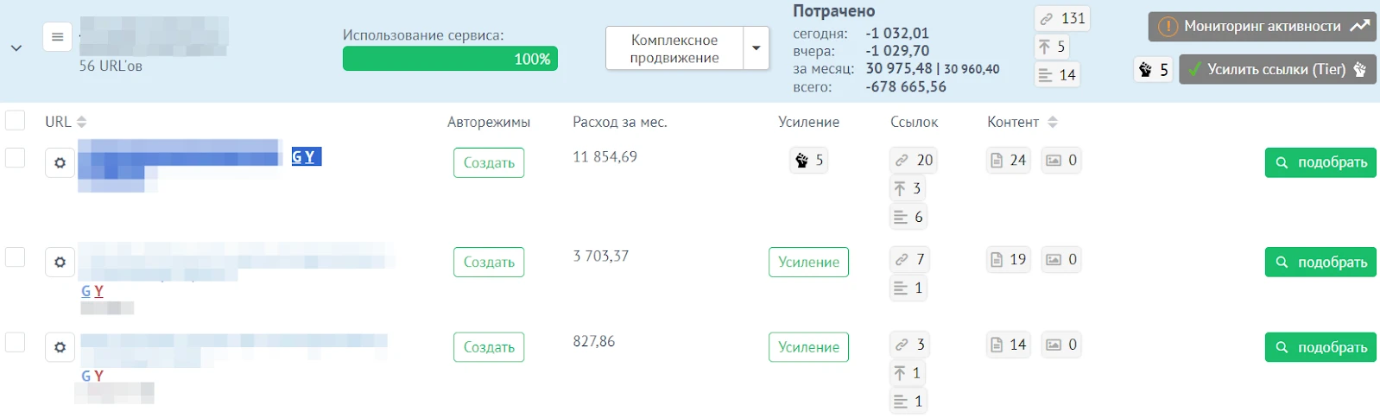Click the 100% service usage progress bar

[450, 59]
